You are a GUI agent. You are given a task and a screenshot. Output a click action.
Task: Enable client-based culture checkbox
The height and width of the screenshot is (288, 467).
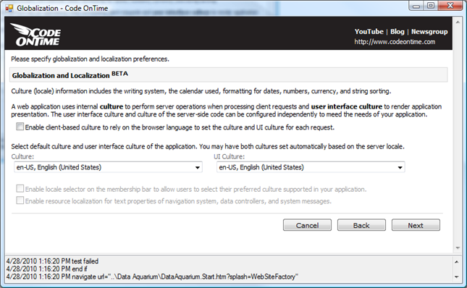click(20, 127)
